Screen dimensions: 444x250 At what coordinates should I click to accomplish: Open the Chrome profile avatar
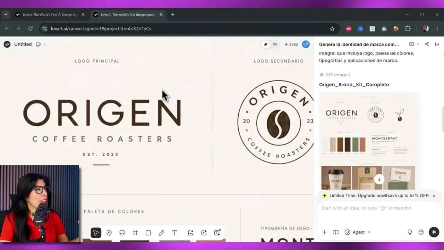pyautogui.click(x=425, y=29)
